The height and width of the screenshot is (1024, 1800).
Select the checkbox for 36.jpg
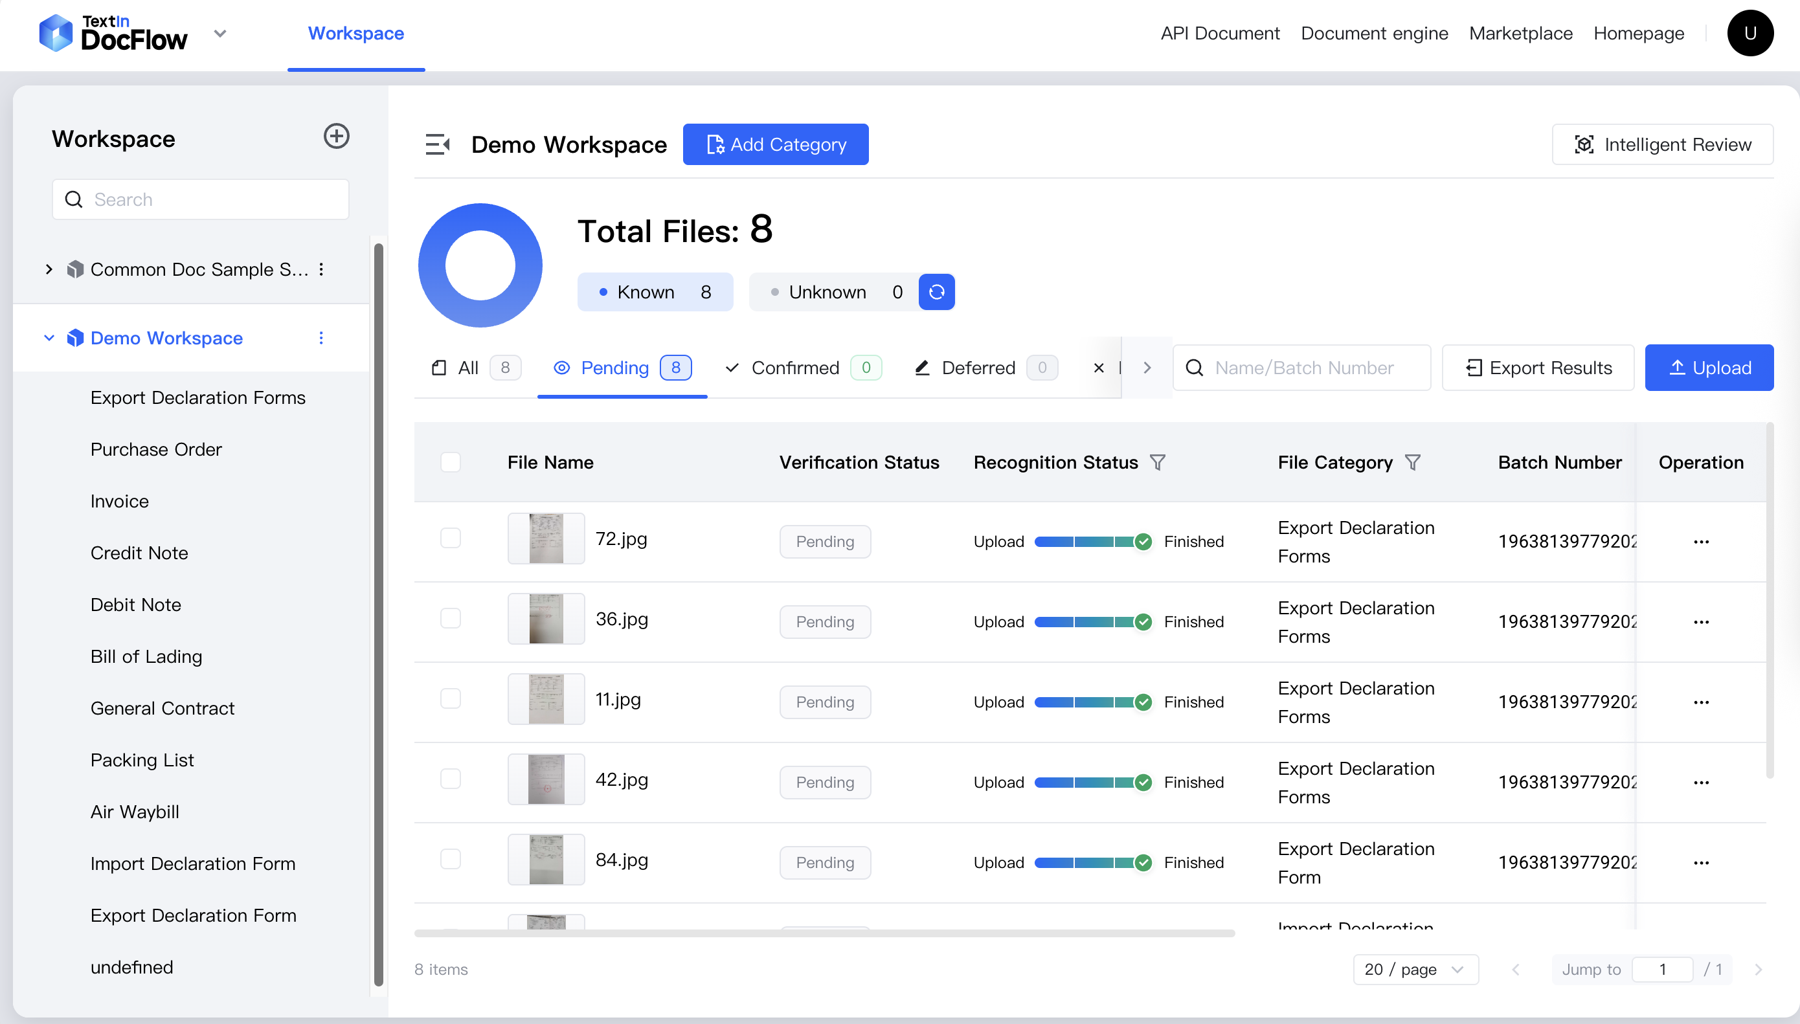(x=450, y=619)
